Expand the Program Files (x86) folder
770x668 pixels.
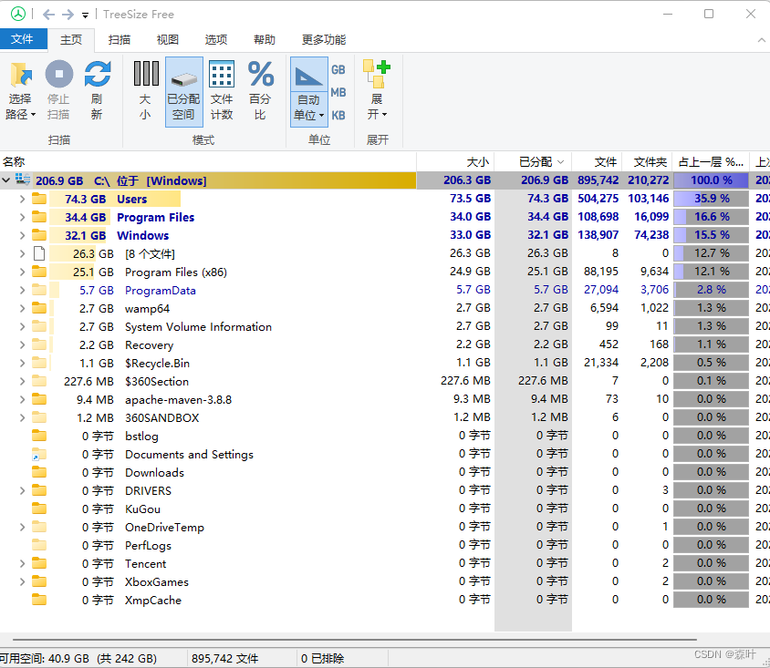[22, 272]
